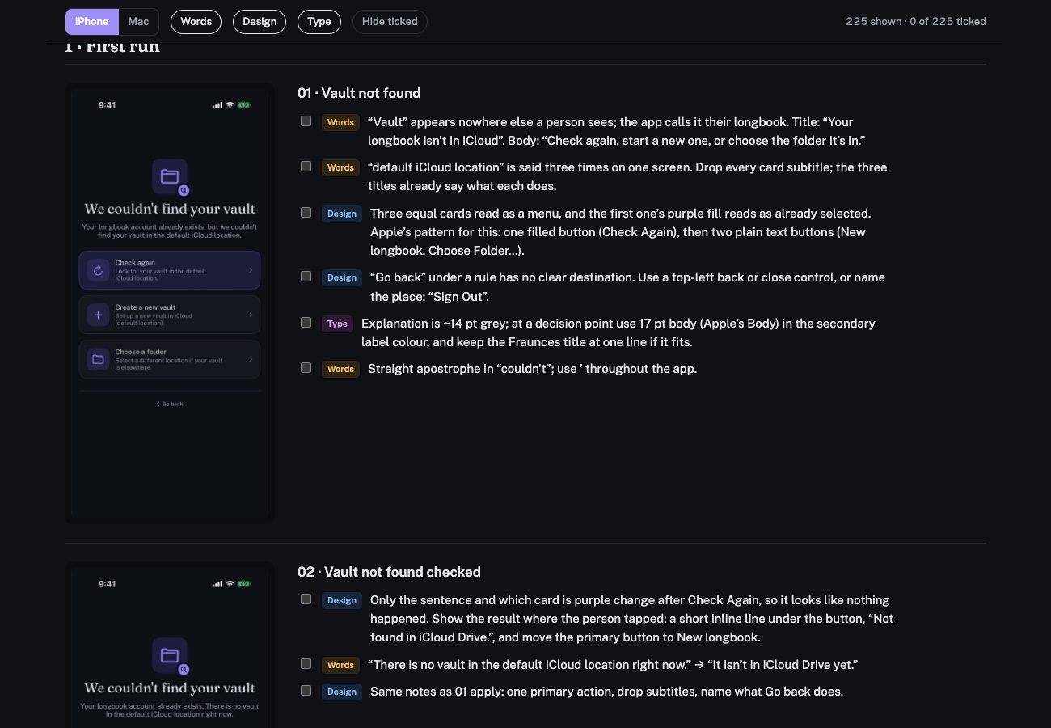Click the Design tag on the "Go back" note
The image size is (1051, 728).
[x=342, y=278]
